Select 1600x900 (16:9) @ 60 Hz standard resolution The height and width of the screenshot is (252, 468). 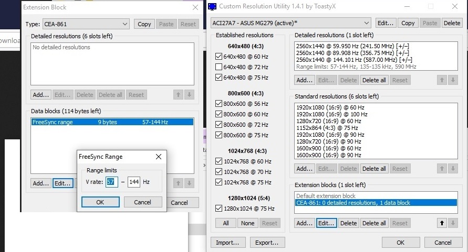pyautogui.click(x=329, y=148)
